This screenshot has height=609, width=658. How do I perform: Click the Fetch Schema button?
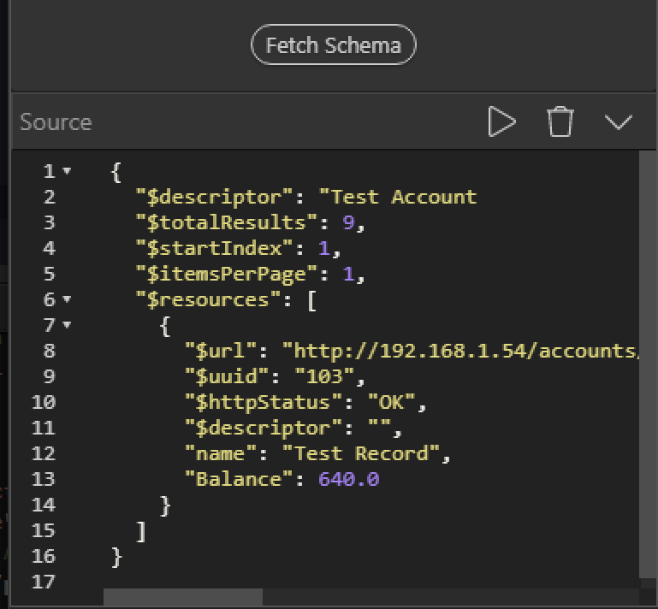tap(333, 44)
